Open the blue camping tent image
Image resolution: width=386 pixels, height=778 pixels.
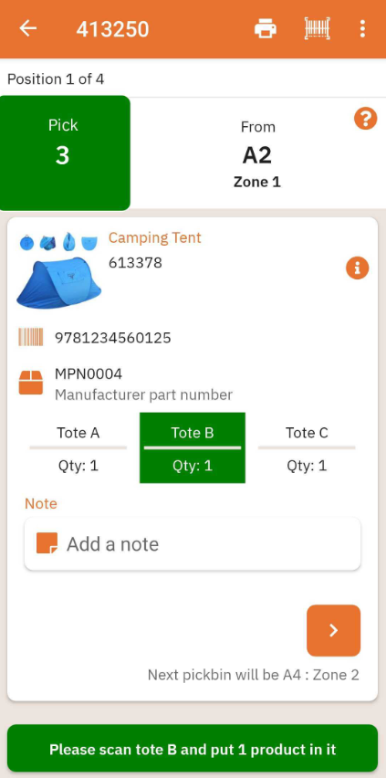(58, 282)
